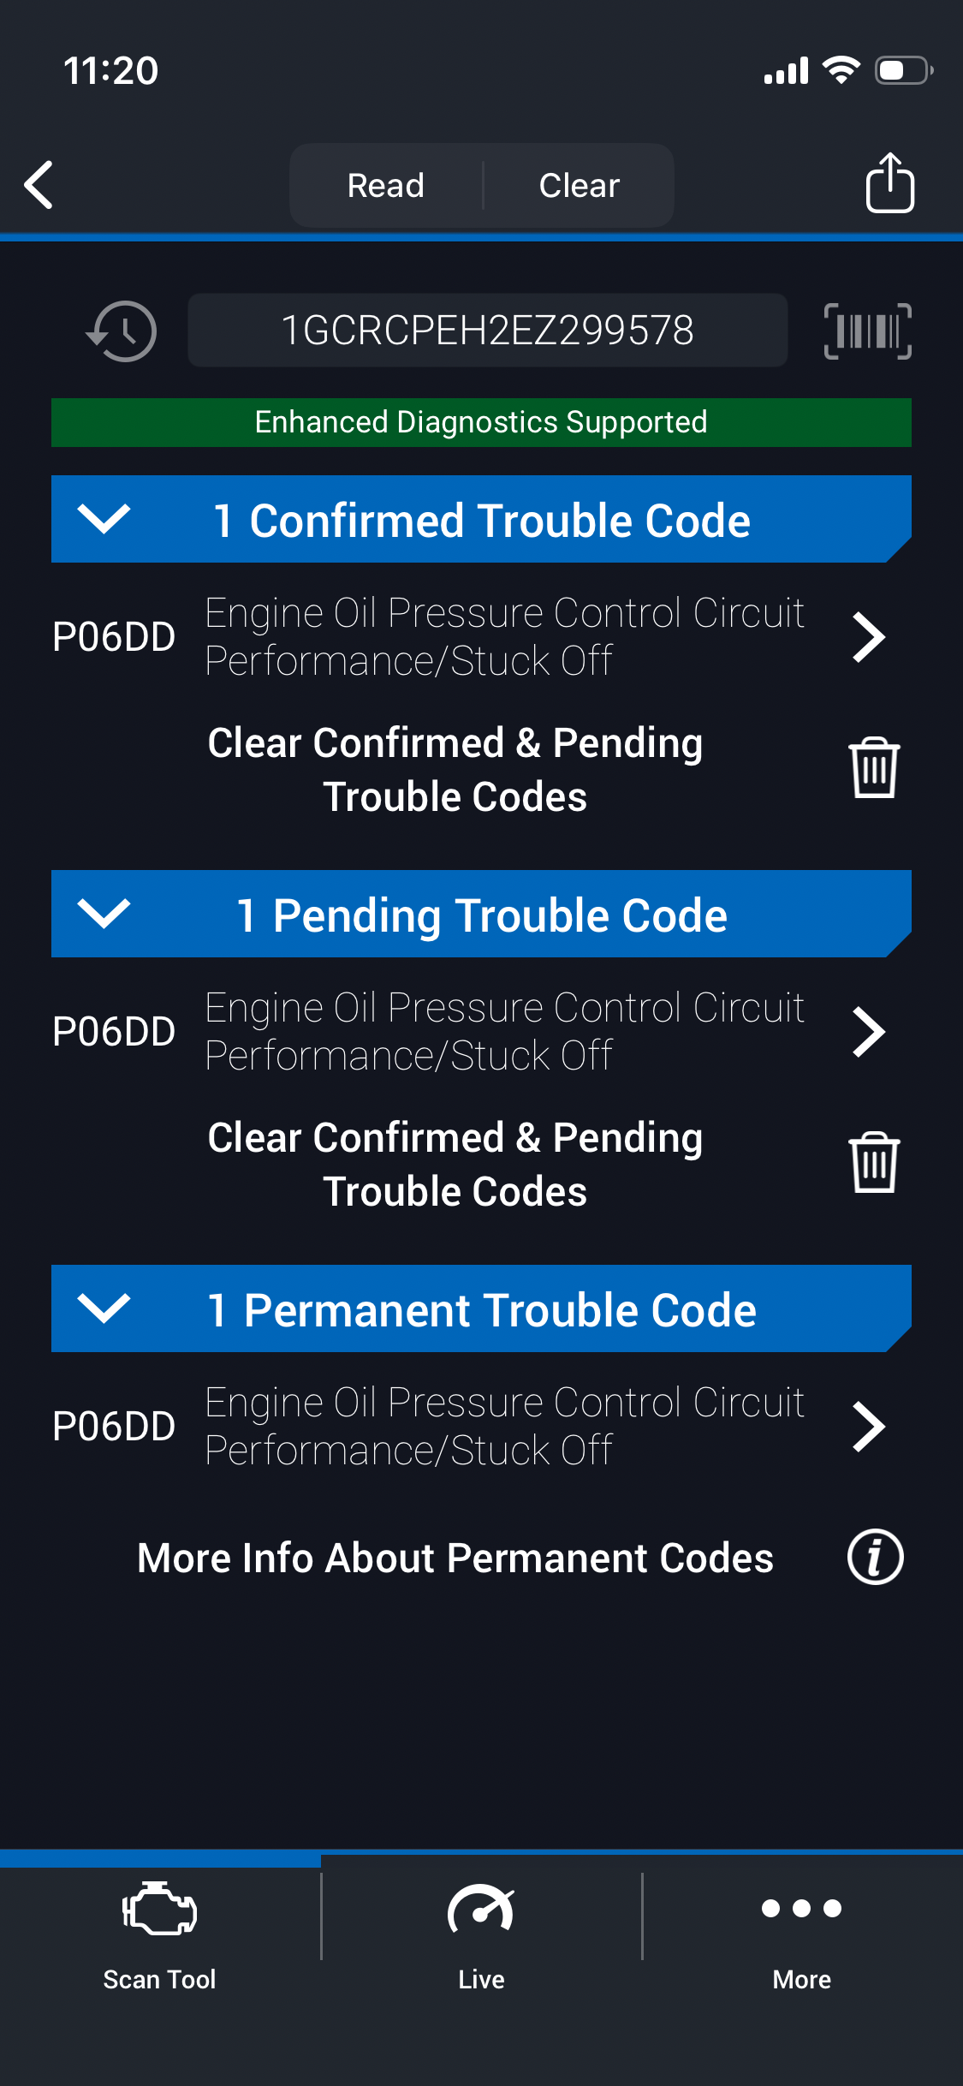
Task: Open the permanent codes info icon
Action: pos(875,1557)
